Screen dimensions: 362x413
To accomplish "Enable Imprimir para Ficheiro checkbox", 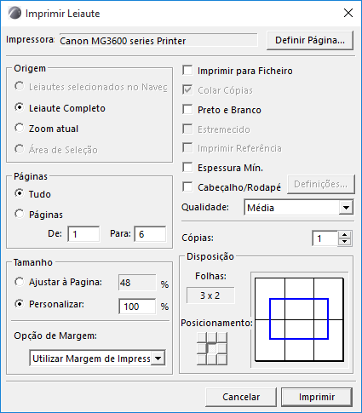I will (238, 71).
